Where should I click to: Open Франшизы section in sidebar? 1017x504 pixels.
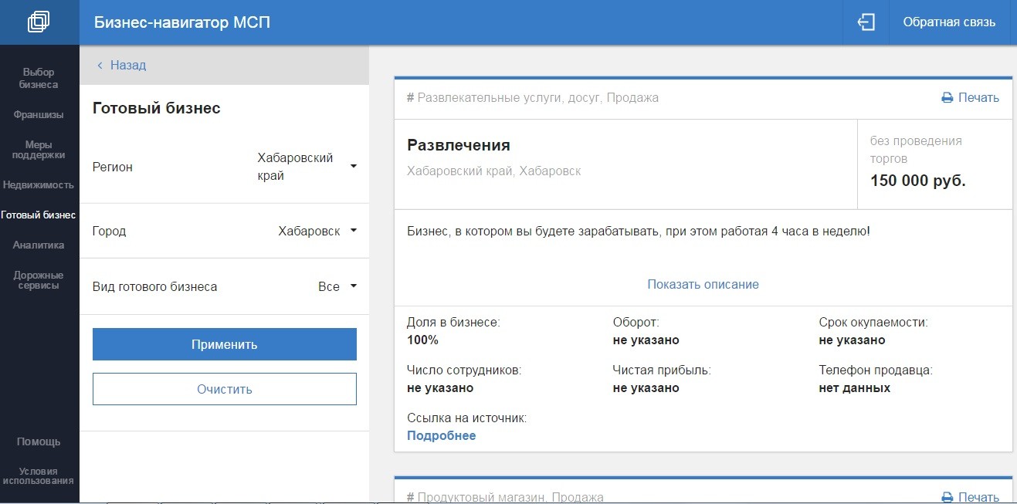point(39,115)
